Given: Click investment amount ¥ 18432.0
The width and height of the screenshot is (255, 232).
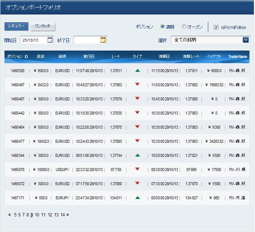Looking at the screenshot, I should tap(41, 141).
